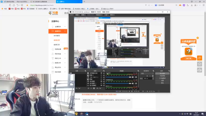Reload the page with the browser refresh icon
The image size is (206, 116).
10,5
